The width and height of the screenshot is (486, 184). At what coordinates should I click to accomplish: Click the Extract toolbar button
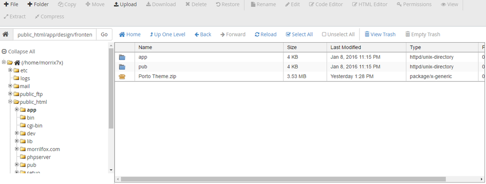[x=15, y=17]
